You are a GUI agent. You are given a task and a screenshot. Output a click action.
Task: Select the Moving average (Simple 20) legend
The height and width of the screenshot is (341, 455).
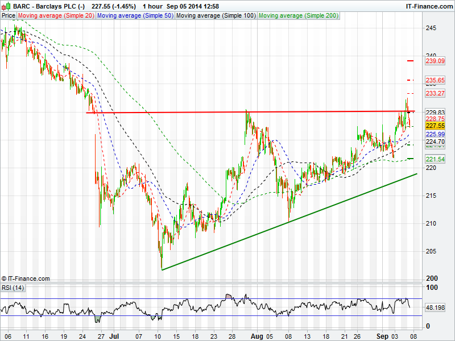click(56, 16)
